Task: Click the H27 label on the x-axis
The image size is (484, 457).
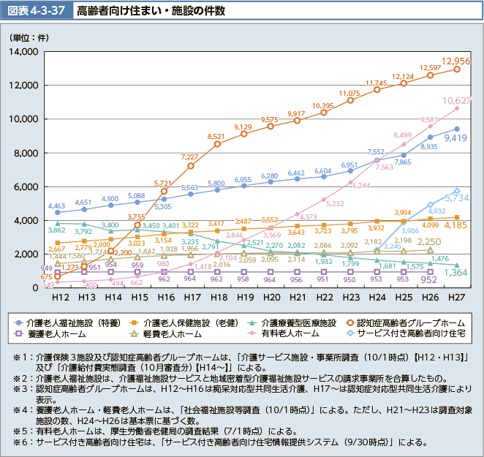Action: 457,298
